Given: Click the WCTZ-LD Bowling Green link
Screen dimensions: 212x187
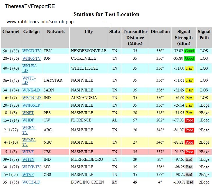Looking at the screenshot, I should pos(31,182).
